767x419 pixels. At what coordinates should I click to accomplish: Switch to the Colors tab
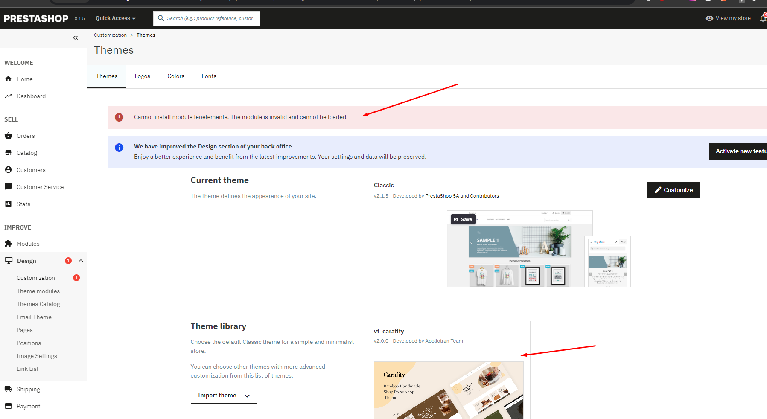[x=176, y=76]
